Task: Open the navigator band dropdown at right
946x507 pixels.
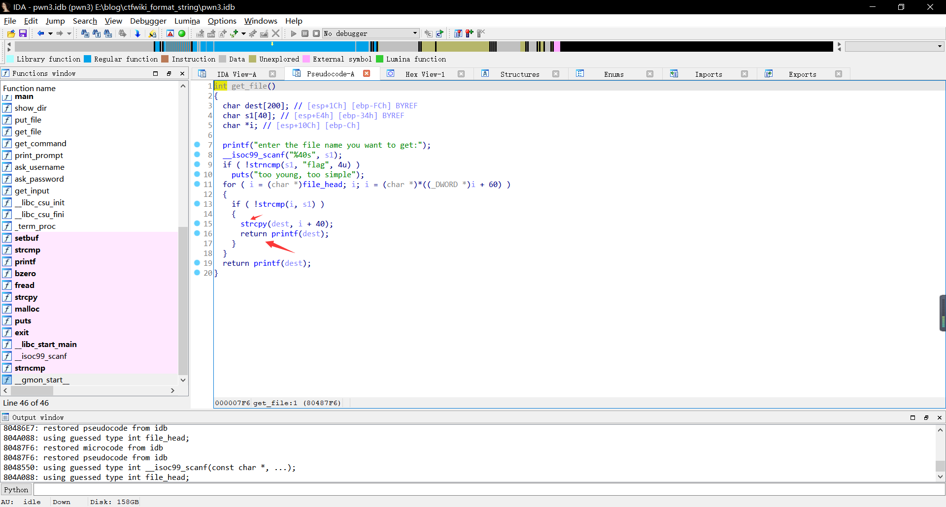Action: 940,46
